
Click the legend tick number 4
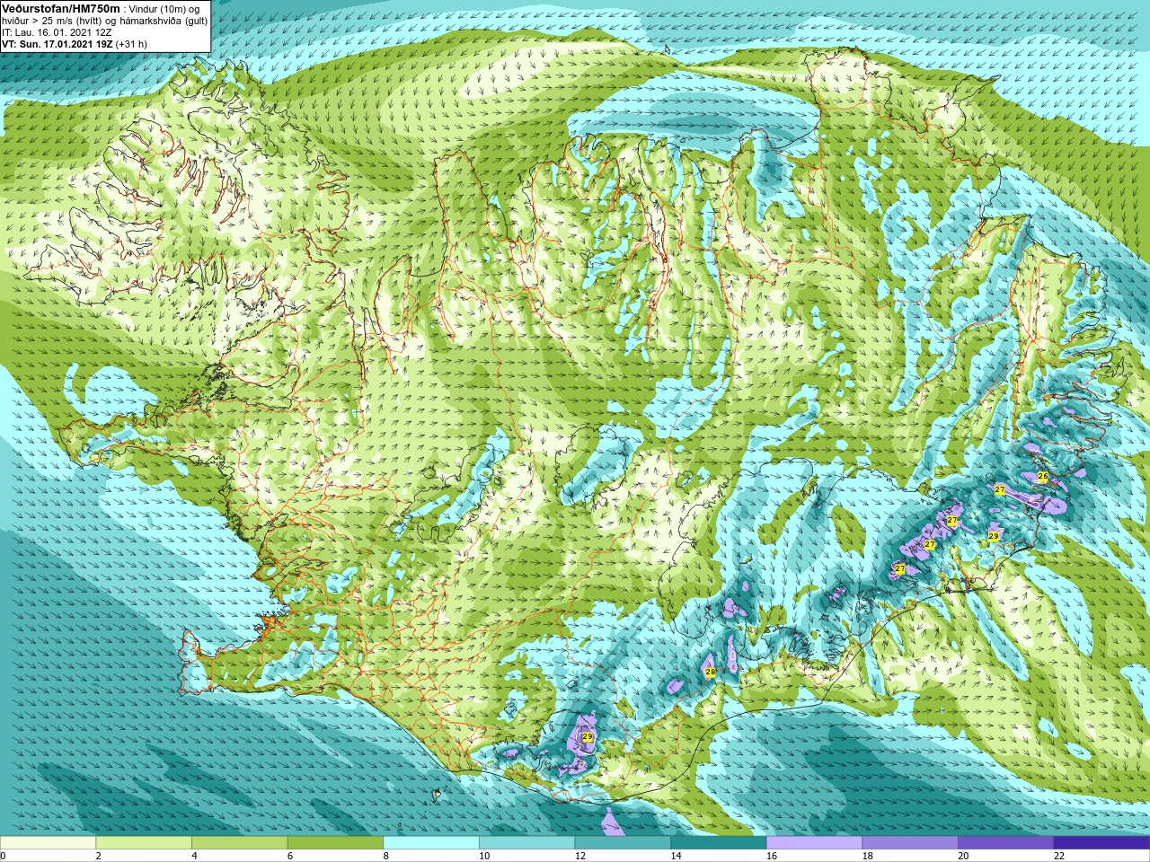click(194, 856)
